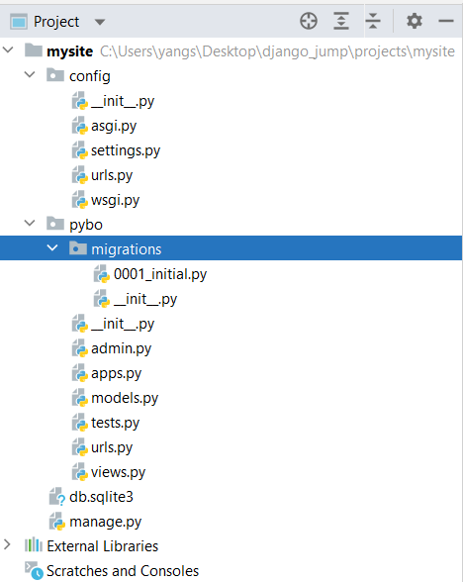The image size is (463, 582).
Task: Click the Select Opened File crosshair icon
Action: pos(309,21)
